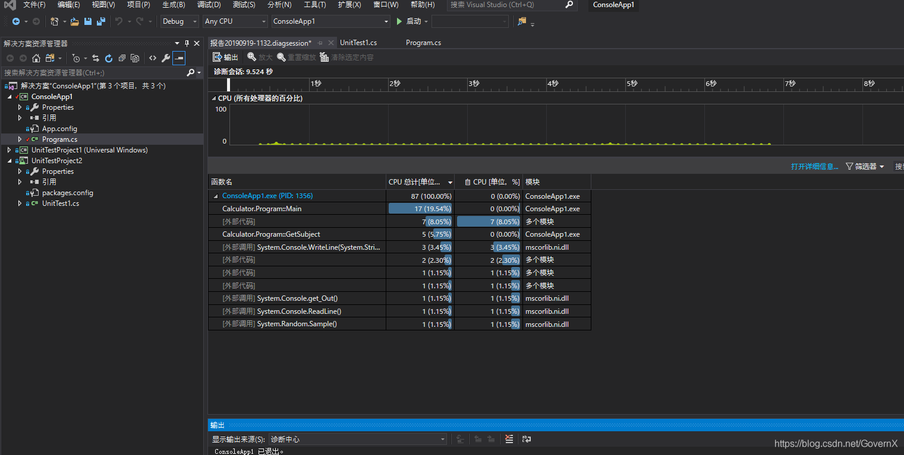Click the timeline selection handle at start

pyautogui.click(x=229, y=85)
